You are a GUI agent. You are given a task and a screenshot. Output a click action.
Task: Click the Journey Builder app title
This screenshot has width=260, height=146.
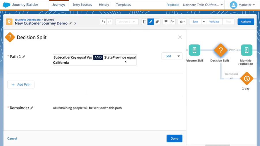[x=25, y=5]
